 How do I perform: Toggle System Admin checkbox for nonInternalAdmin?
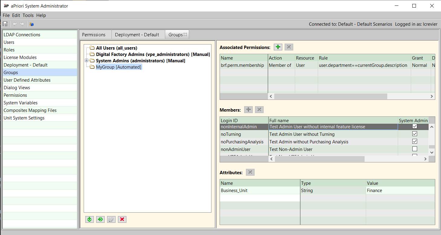(x=415, y=126)
